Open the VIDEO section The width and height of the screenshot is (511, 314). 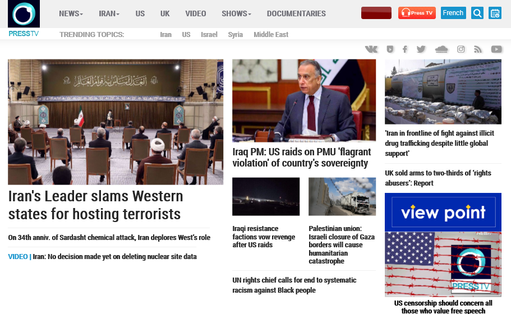(x=196, y=13)
